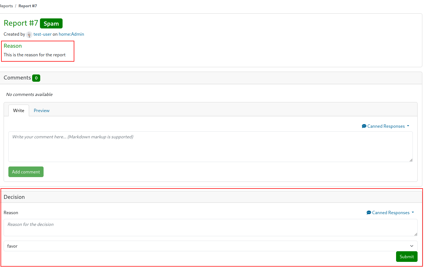
Task: Focus the comment text area
Action: (210, 147)
